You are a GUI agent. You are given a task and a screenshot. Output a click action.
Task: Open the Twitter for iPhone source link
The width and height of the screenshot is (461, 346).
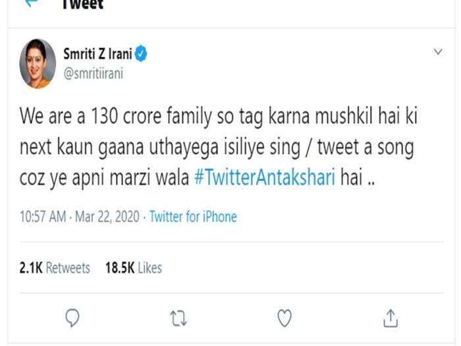coord(193,217)
